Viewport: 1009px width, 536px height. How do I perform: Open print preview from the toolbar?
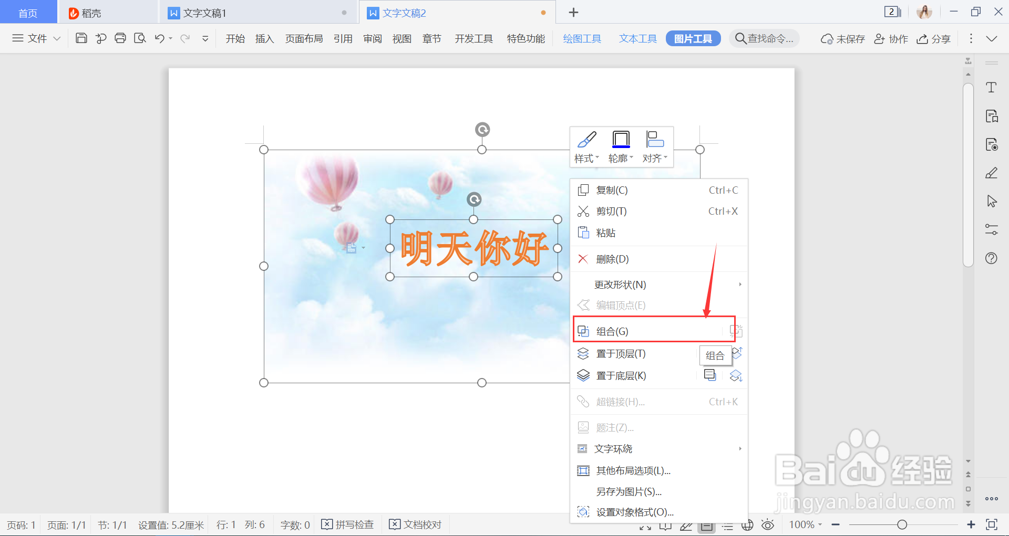(x=140, y=38)
